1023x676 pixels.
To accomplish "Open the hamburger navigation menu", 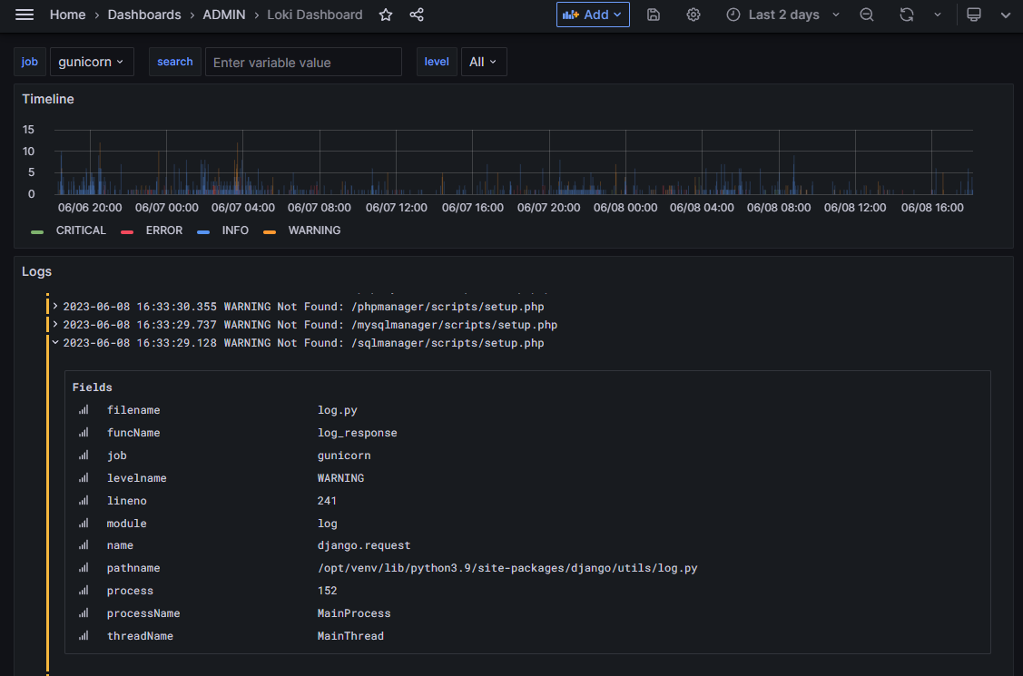I will 25,15.
